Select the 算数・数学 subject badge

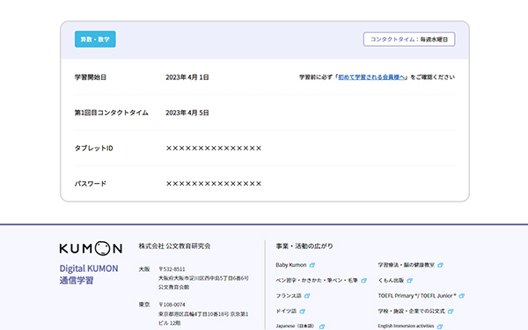(95, 39)
